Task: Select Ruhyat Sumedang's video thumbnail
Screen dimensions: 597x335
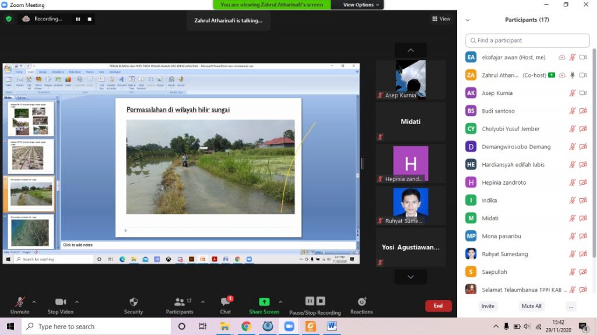Action: pyautogui.click(x=410, y=205)
